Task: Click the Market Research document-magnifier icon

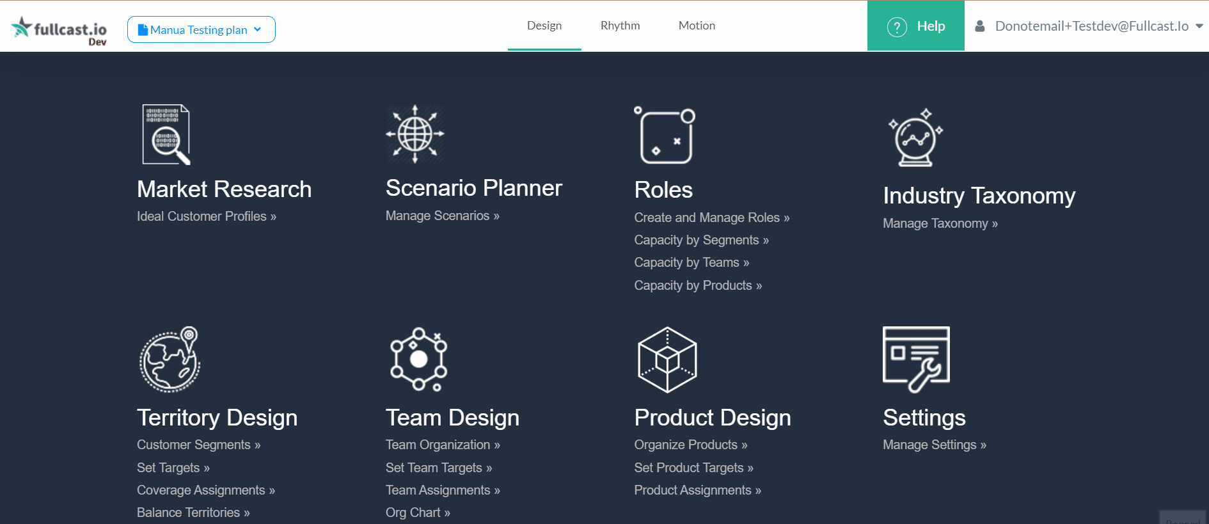Action: pyautogui.click(x=166, y=134)
